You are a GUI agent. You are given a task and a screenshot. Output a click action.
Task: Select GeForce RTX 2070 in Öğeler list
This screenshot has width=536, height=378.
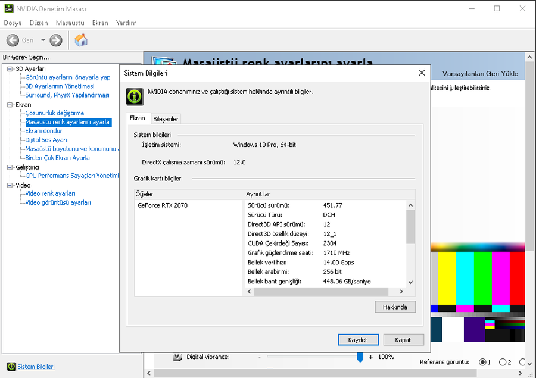163,205
